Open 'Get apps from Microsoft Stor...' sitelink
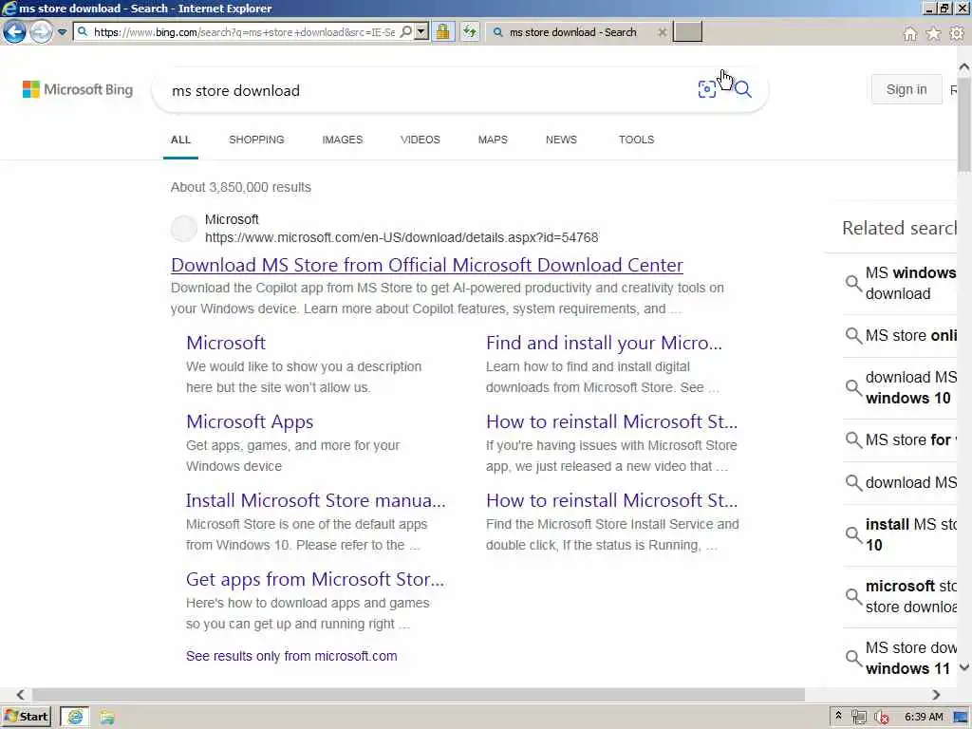This screenshot has width=972, height=729. click(315, 579)
